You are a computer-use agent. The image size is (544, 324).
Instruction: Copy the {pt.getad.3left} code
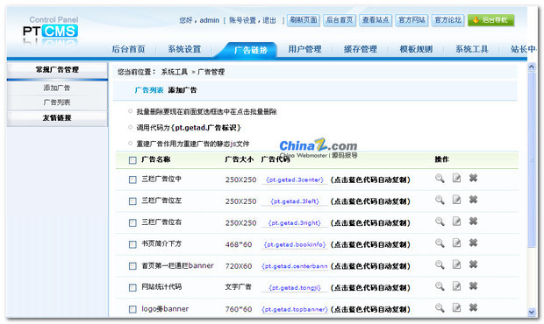[x=295, y=201]
